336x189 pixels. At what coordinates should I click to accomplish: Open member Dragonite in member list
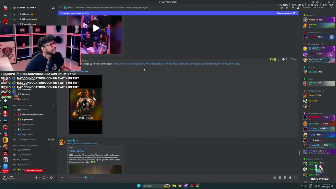click(319, 49)
